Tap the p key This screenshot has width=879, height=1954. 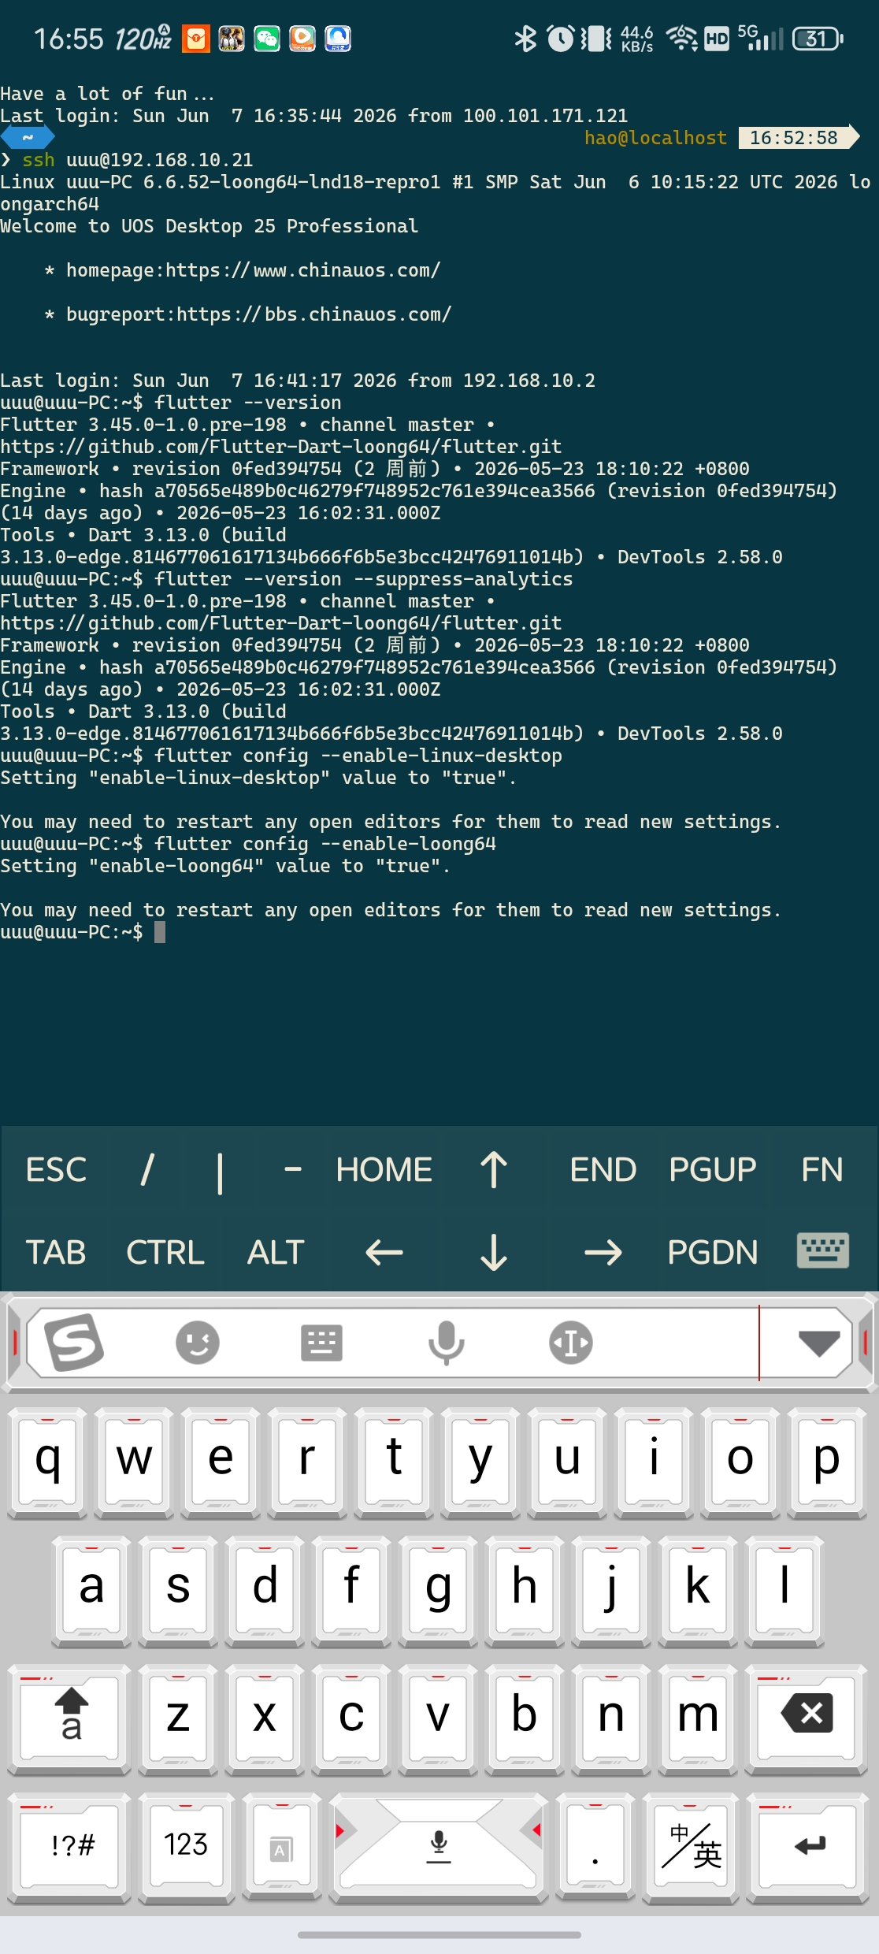coord(828,1462)
